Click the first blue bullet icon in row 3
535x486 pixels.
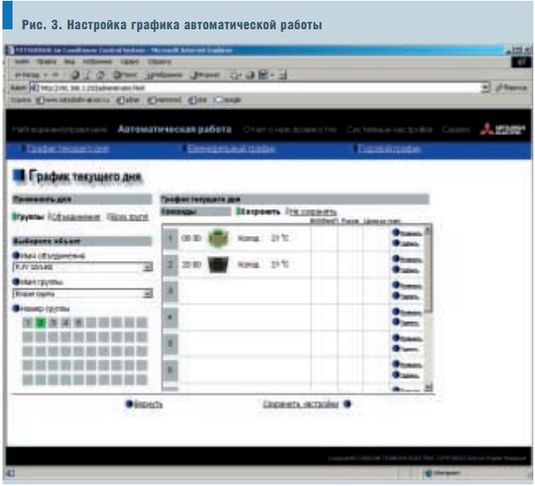click(395, 285)
